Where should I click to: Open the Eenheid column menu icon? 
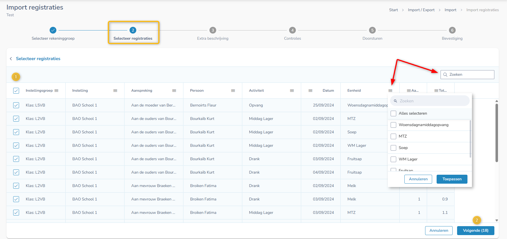tap(390, 91)
